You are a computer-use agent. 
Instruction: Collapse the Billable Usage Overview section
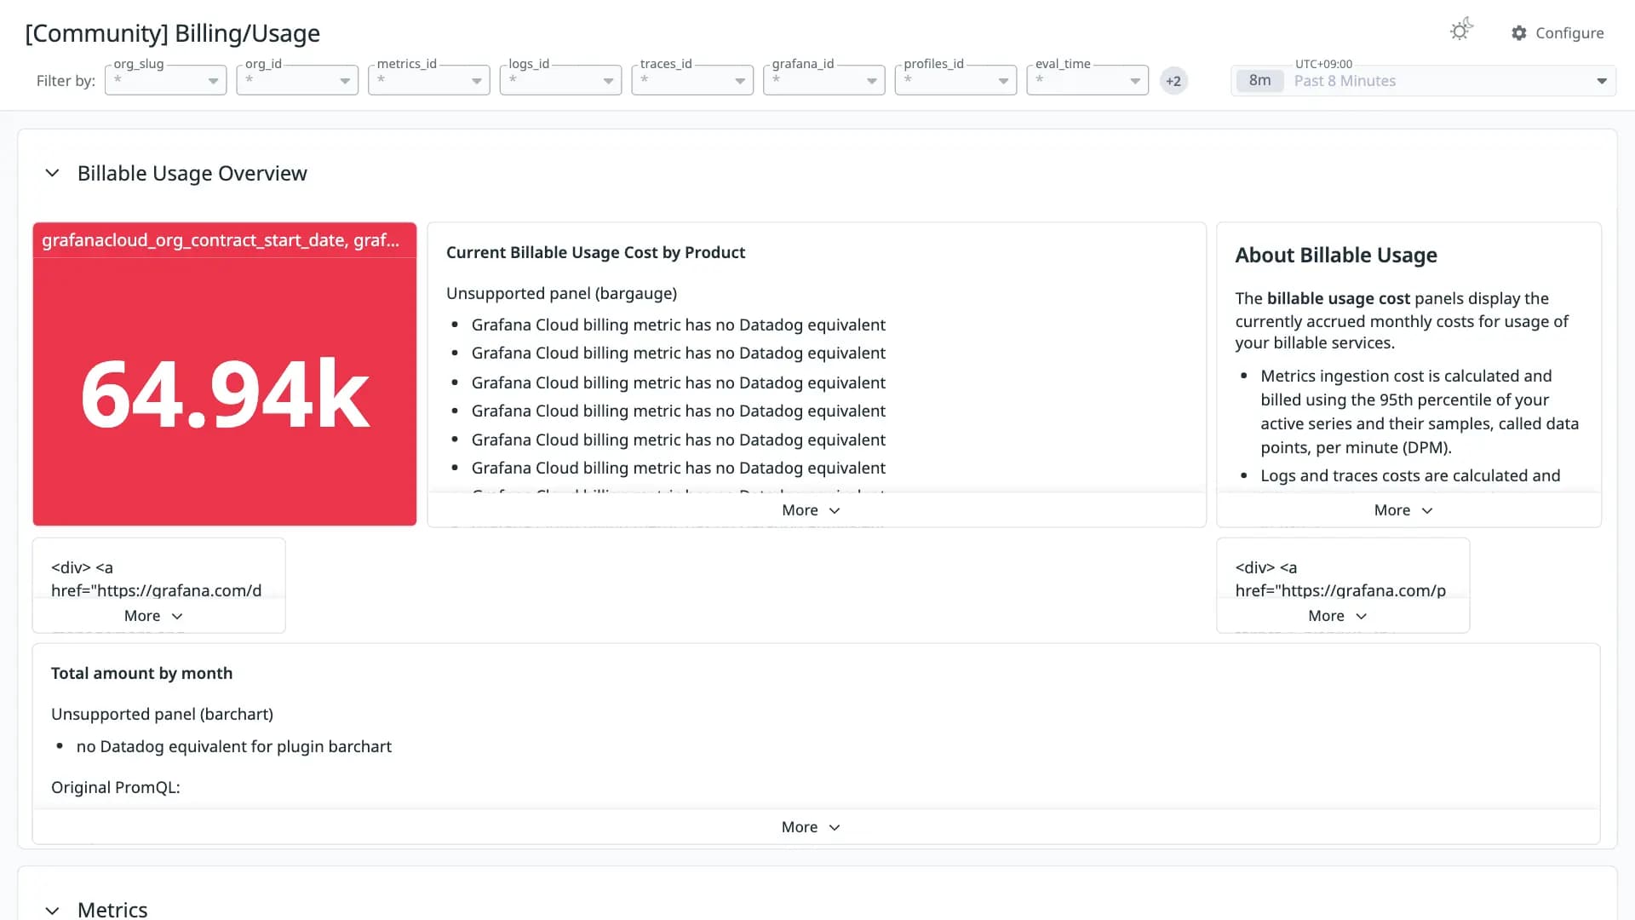pos(52,173)
